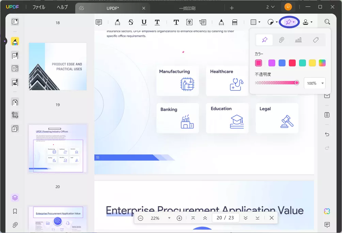
Task: Close the bottom navigation bar
Action: click(271, 218)
